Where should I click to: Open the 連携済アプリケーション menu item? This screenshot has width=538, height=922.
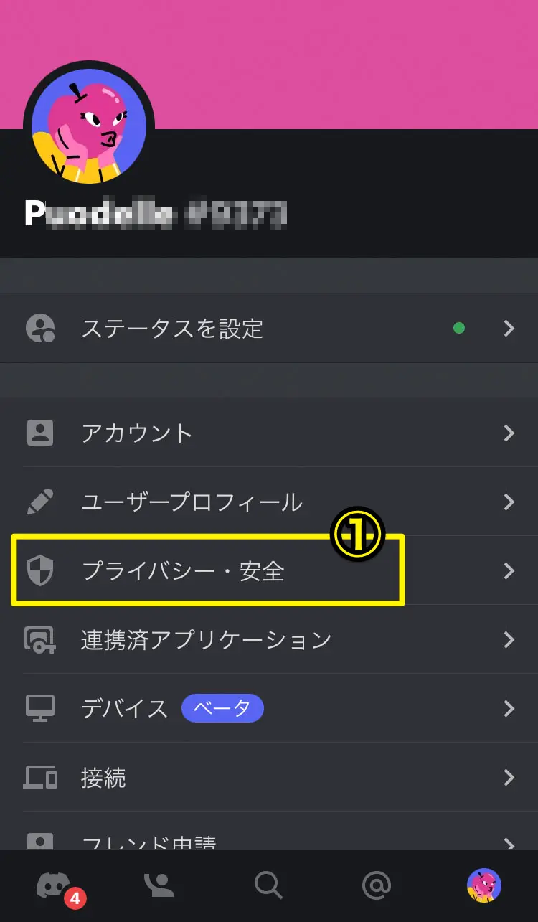(x=269, y=639)
